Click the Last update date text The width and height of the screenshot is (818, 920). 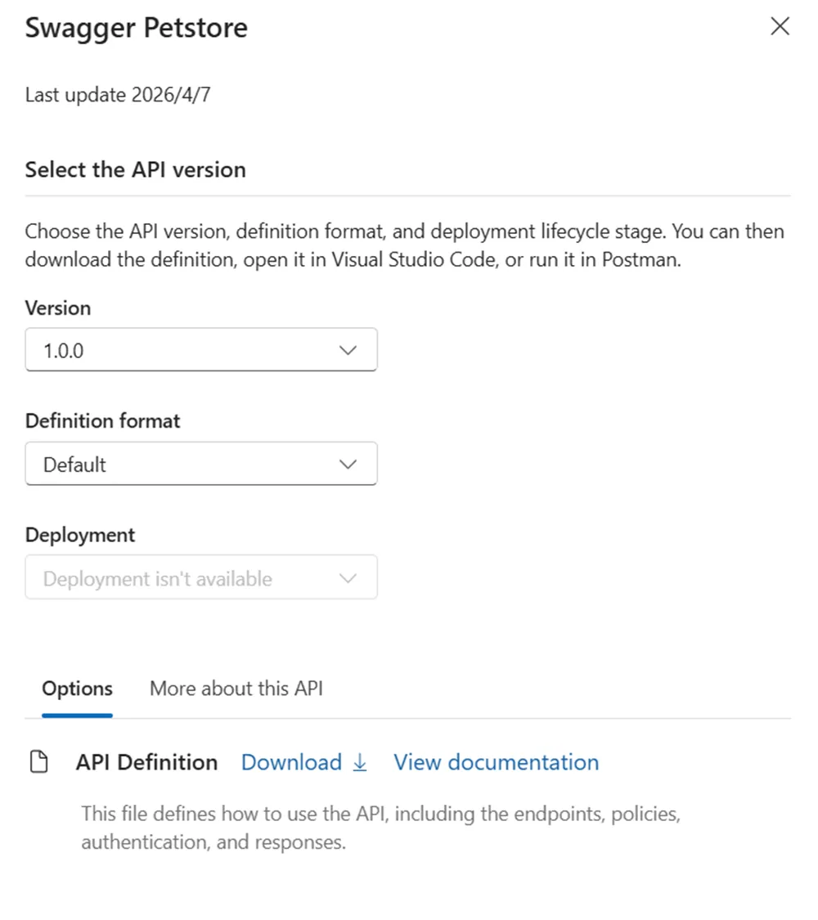119,95
